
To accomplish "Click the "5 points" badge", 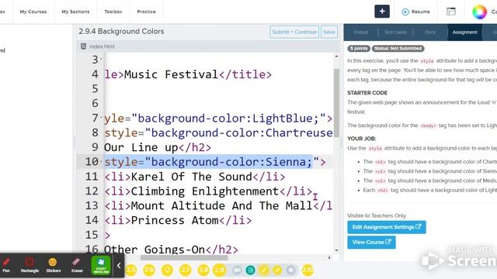I will (x=359, y=48).
